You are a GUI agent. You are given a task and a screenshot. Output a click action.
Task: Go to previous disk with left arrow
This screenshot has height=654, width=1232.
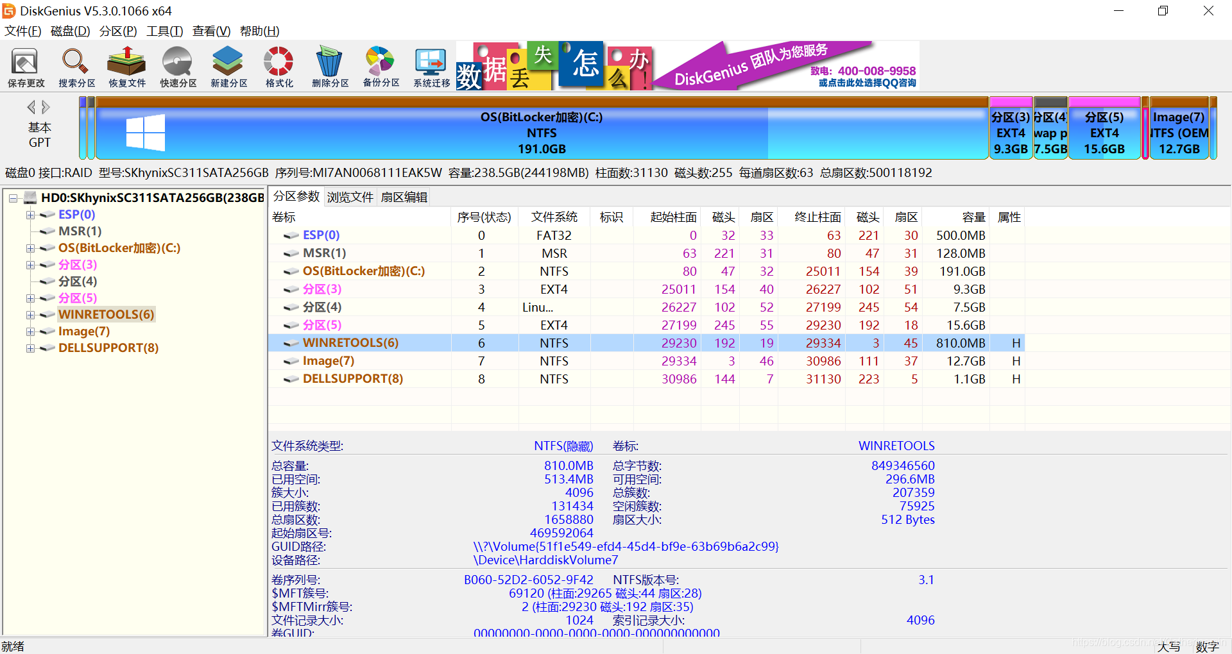[31, 107]
